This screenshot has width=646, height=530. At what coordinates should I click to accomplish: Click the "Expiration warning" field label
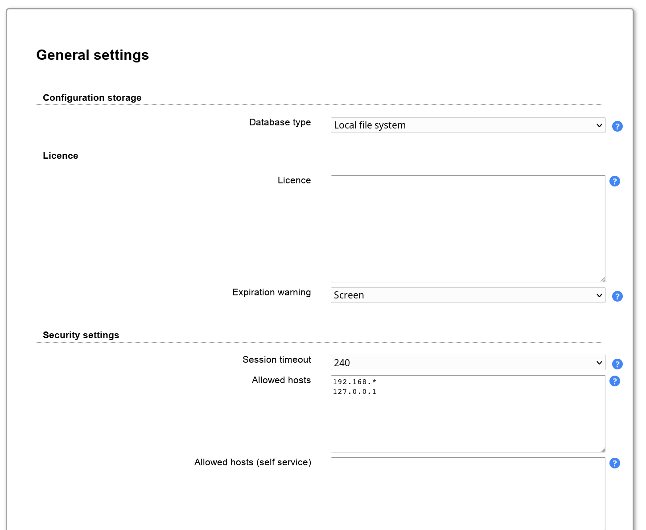pos(271,292)
